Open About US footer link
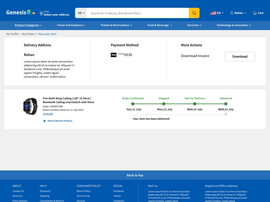Viewport: 270px width, 202px height. click(17, 196)
